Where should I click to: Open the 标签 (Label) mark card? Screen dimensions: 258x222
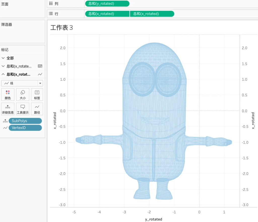[37, 95]
